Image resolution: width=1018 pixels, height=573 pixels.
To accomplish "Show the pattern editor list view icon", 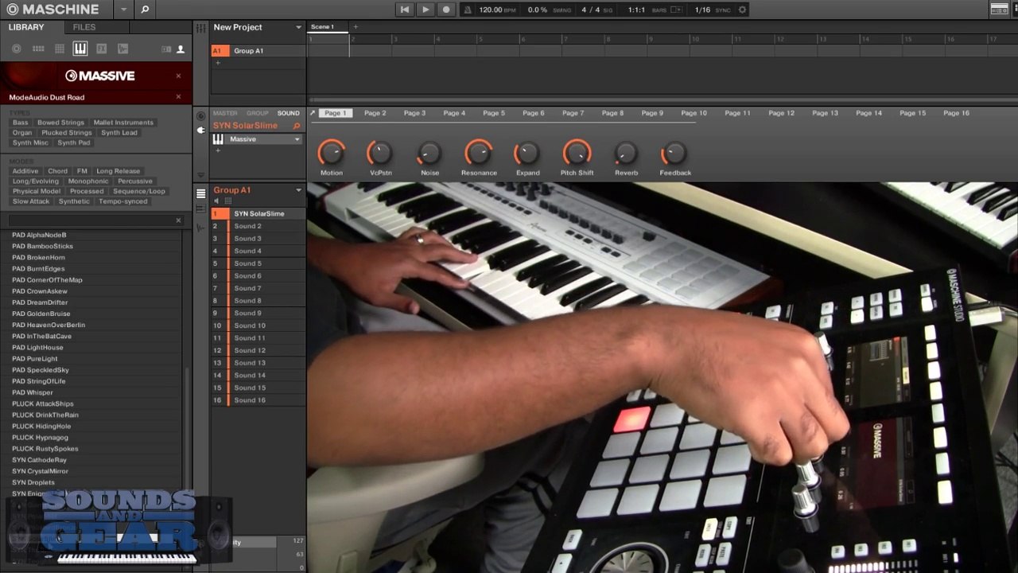I will [200, 193].
